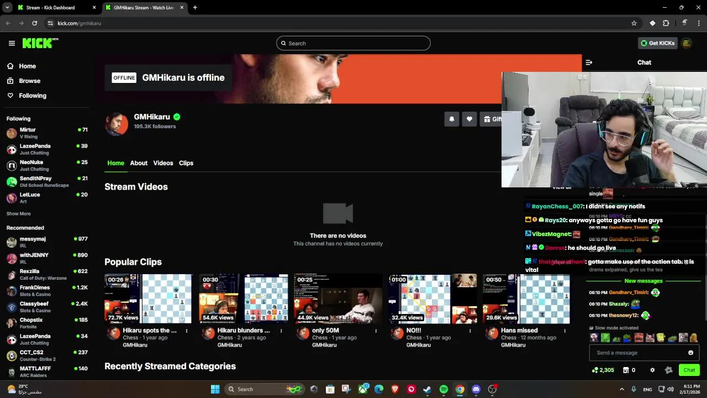Click the Kick search bar
This screenshot has height=398, width=707.
click(x=353, y=43)
